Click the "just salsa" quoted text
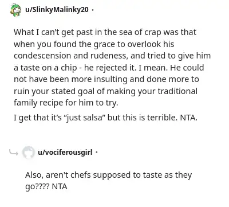This screenshot has height=207, width=229. click(x=85, y=118)
